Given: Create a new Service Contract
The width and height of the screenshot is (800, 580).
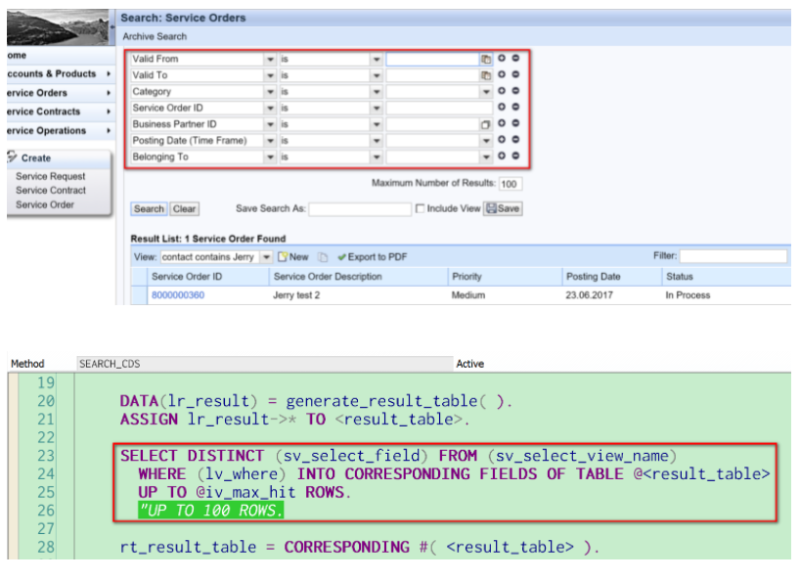Looking at the screenshot, I should 51,191.
